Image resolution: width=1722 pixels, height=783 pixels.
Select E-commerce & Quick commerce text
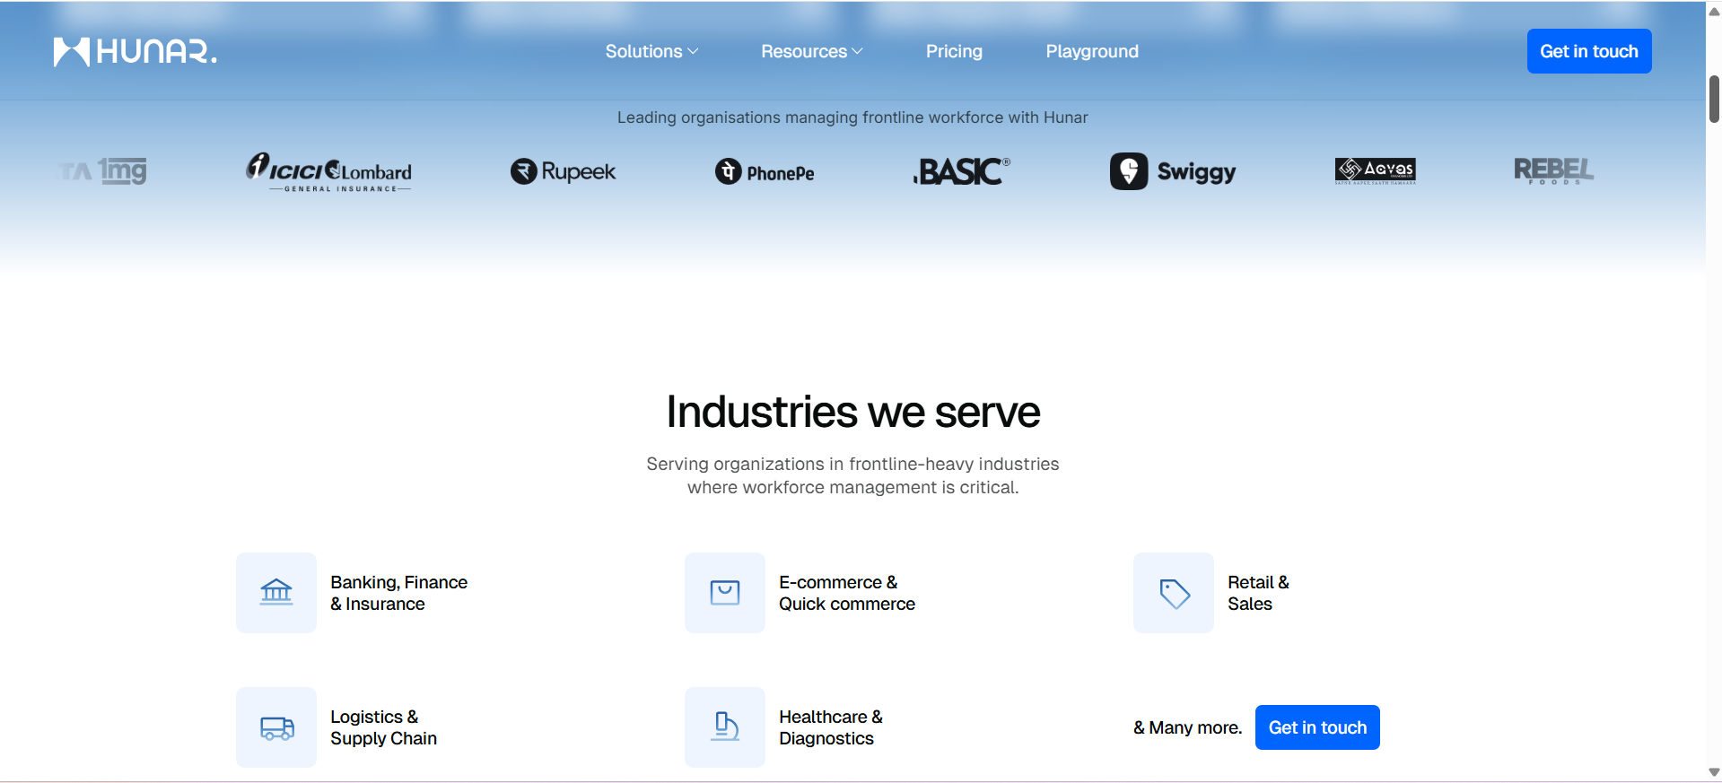click(x=847, y=593)
